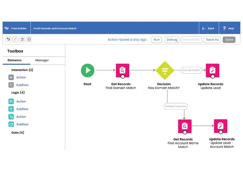Collapse the Interaction (2) section
Screen dimensions: 243x171
pos(22,70)
